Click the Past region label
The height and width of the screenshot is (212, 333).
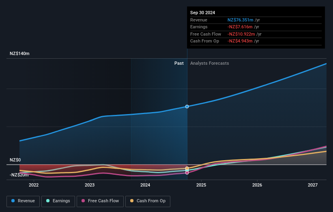pyautogui.click(x=179, y=63)
